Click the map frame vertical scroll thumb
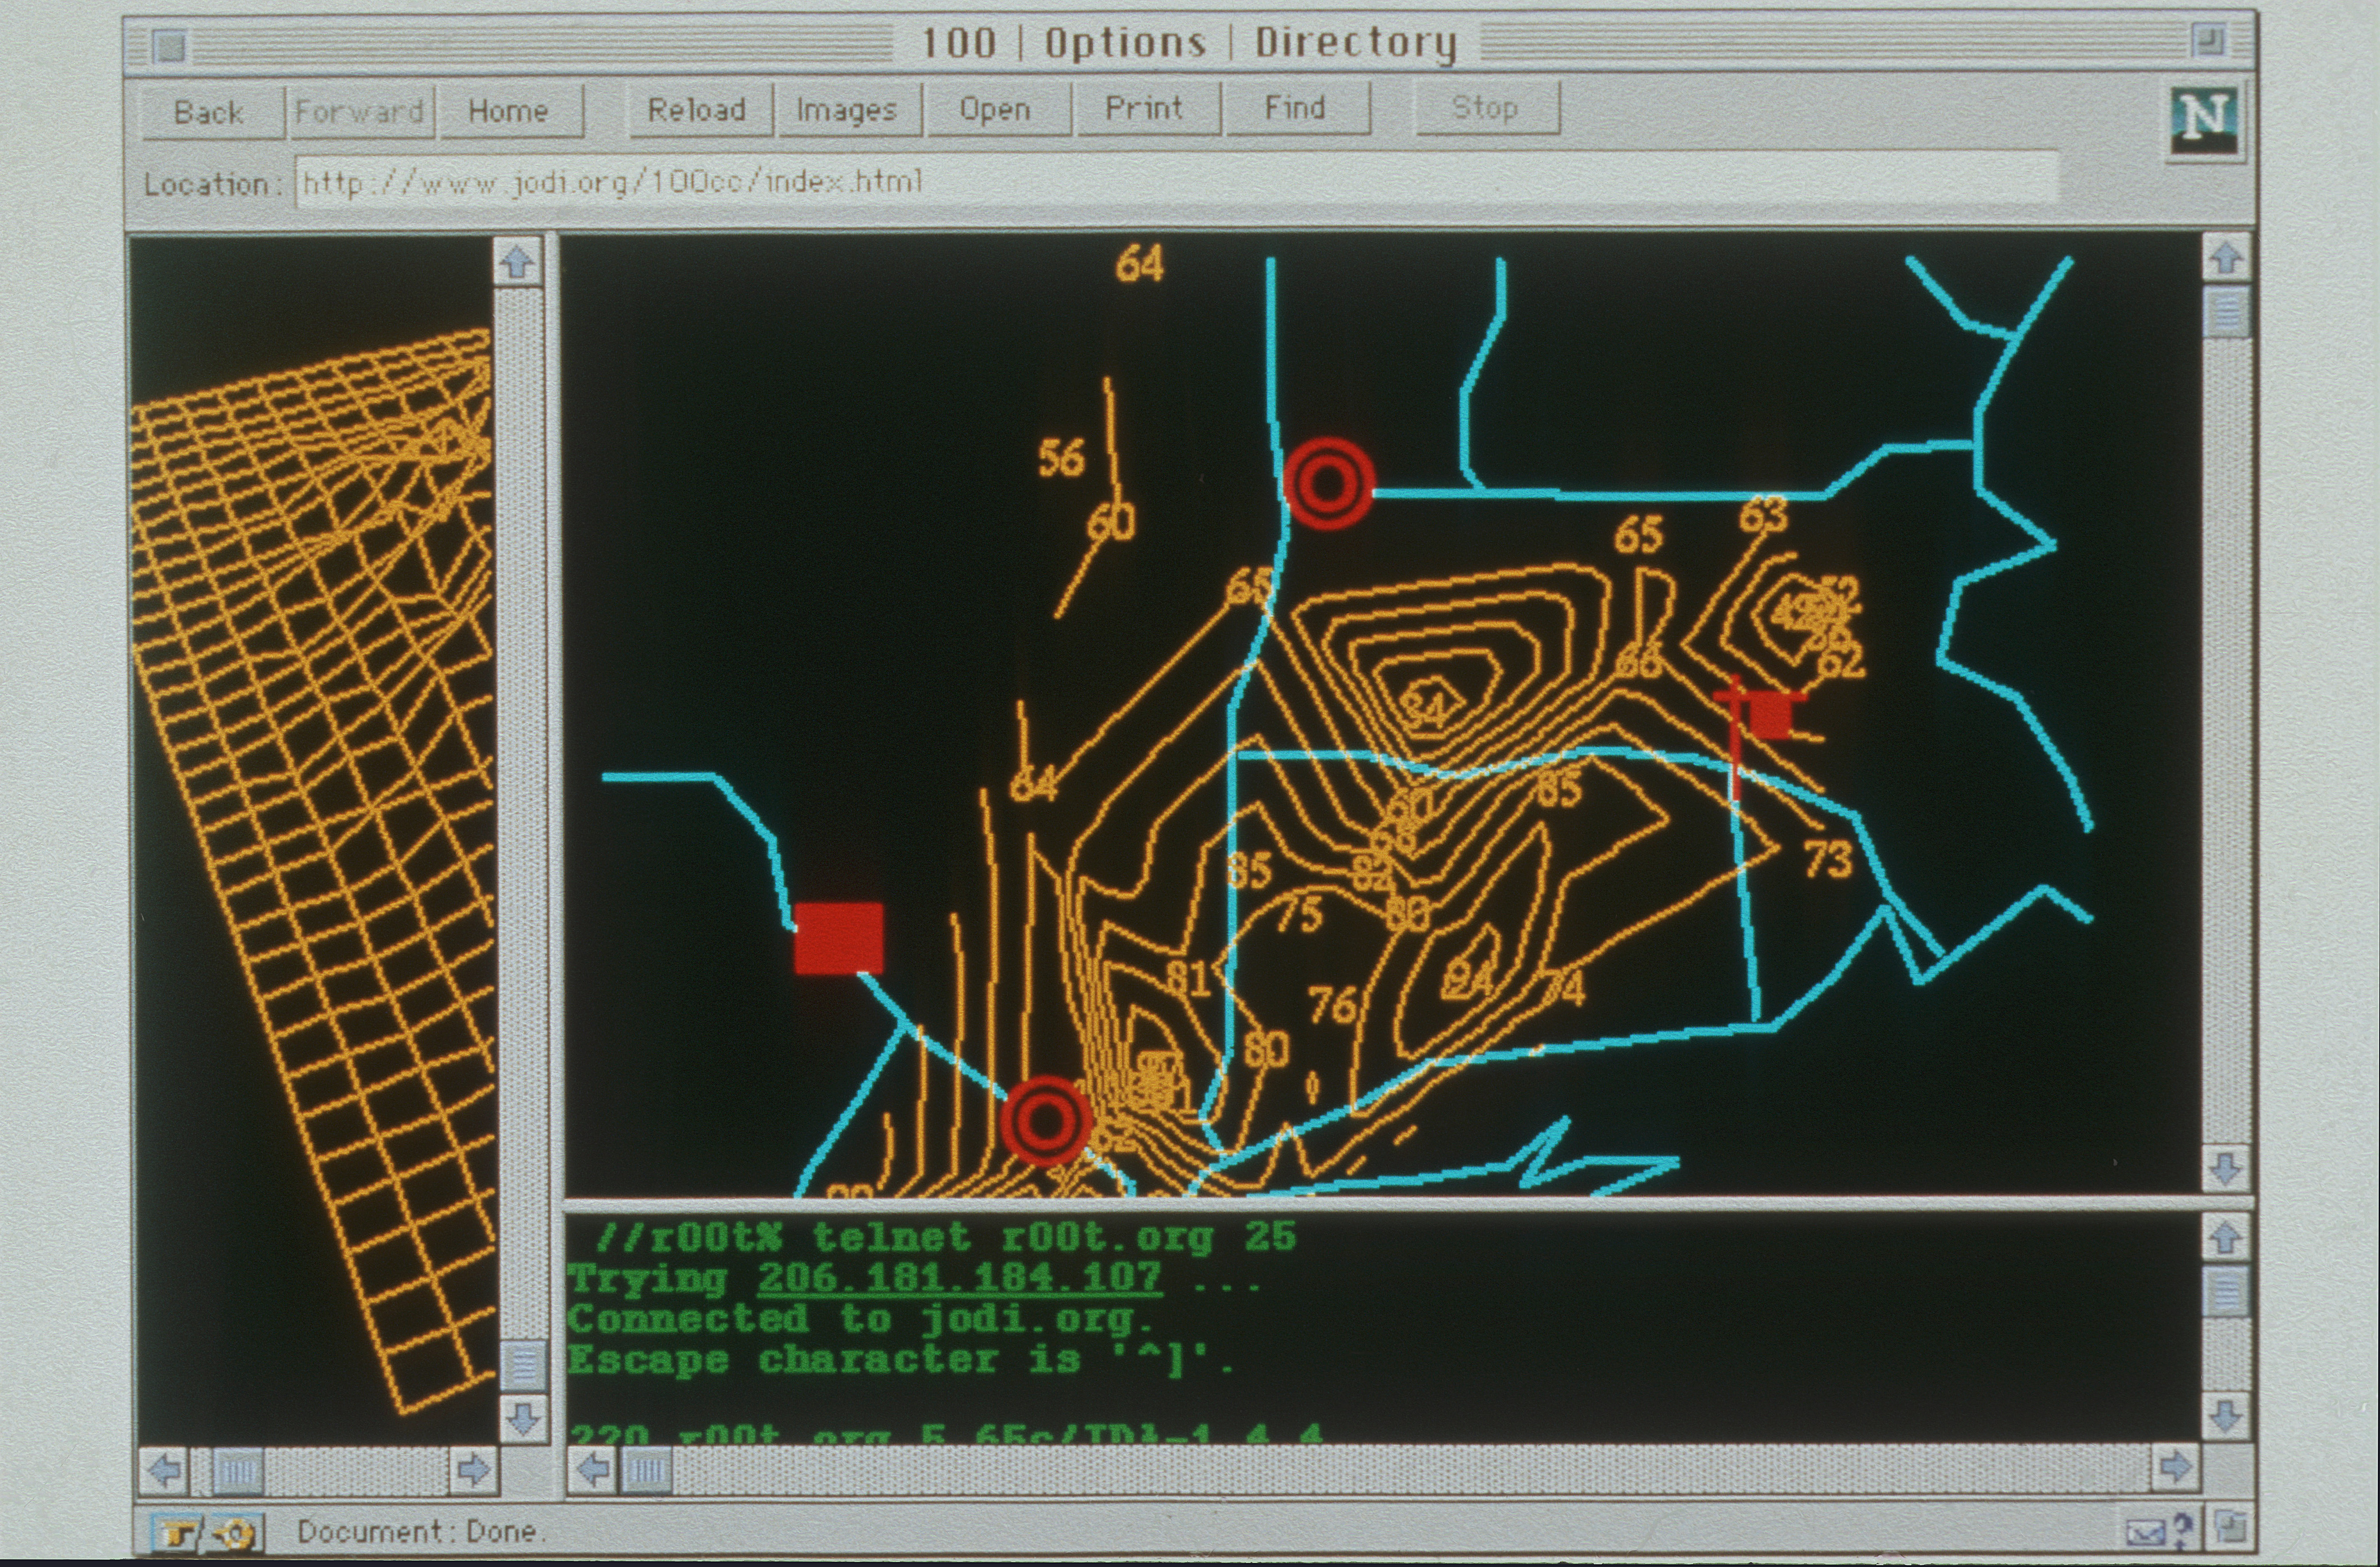 pos(2226,313)
